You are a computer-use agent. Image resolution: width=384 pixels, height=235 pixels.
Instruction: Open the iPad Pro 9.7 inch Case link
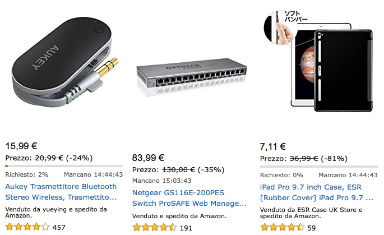(317, 192)
